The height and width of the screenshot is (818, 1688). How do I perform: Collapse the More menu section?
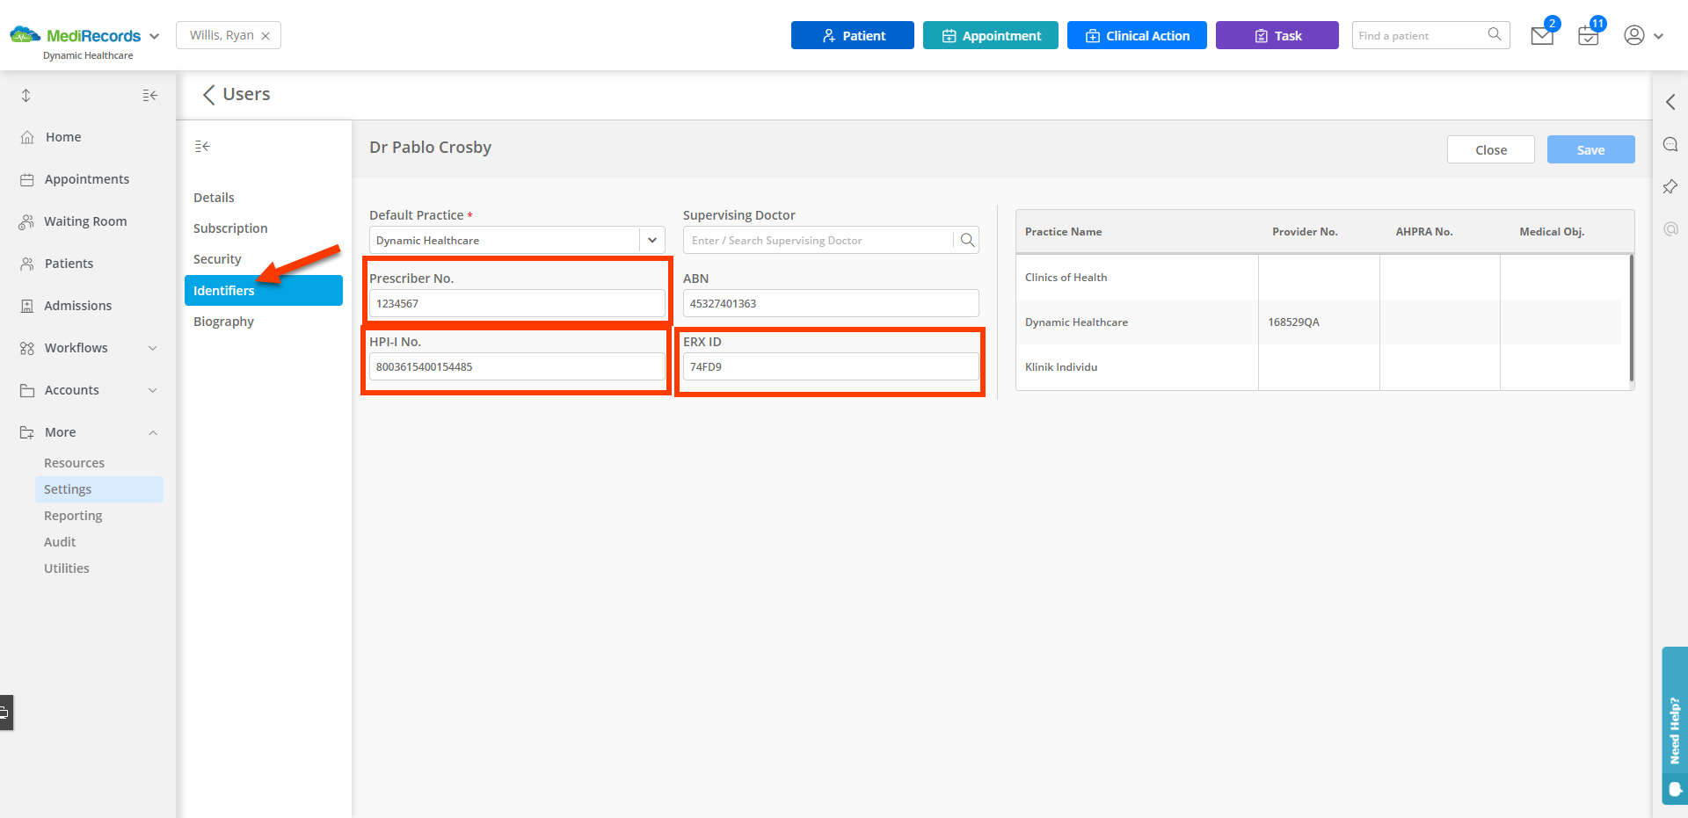(153, 432)
